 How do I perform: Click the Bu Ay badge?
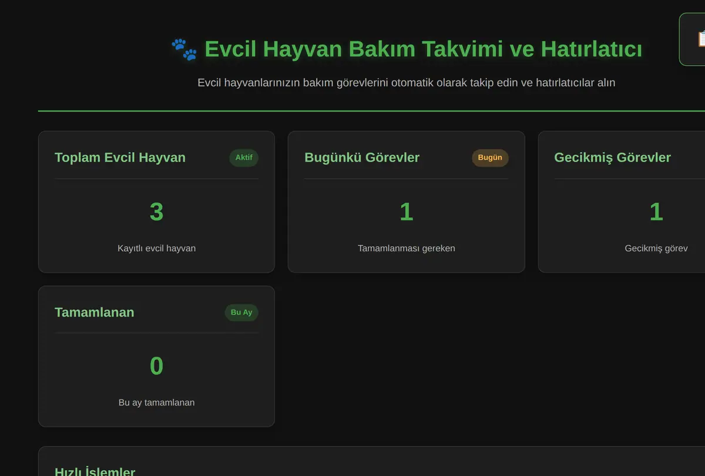coord(241,312)
